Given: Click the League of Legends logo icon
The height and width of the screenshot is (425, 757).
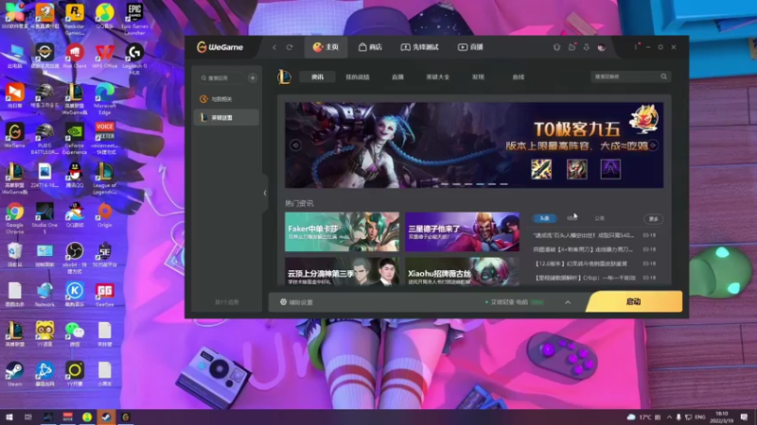Looking at the screenshot, I should (285, 76).
